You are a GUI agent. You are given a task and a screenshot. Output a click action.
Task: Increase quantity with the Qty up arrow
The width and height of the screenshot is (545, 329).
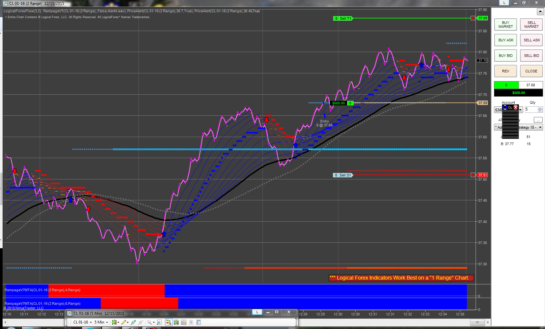[540, 108]
